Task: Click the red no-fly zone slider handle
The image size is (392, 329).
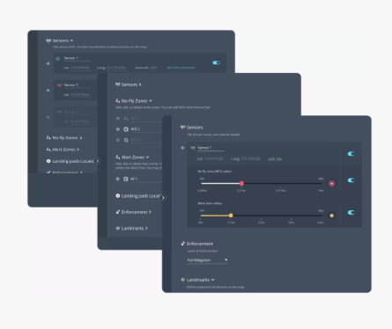Action: pos(241,183)
